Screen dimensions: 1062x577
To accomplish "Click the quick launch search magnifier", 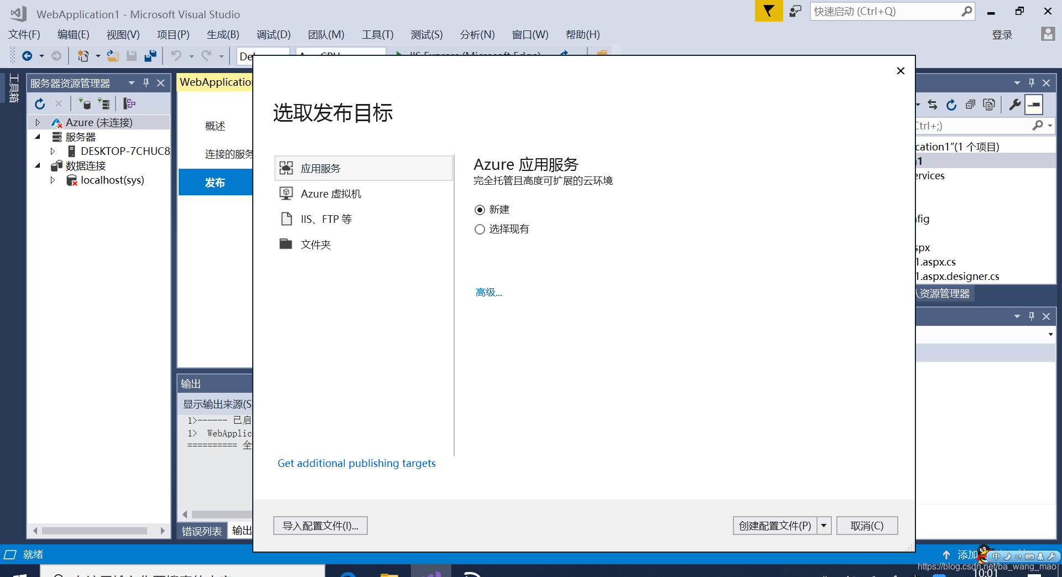I will [966, 11].
